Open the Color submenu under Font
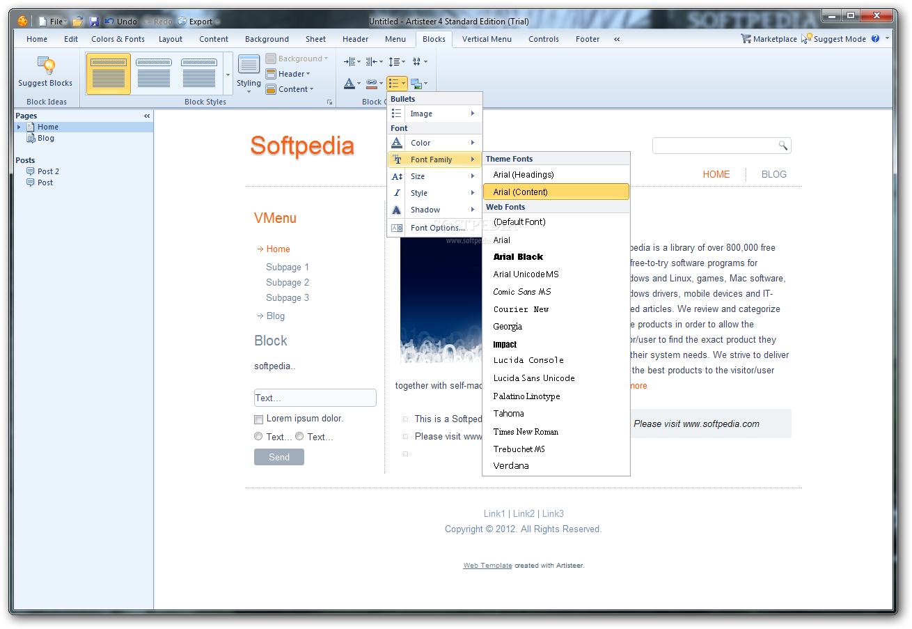The image size is (912, 629). click(434, 143)
